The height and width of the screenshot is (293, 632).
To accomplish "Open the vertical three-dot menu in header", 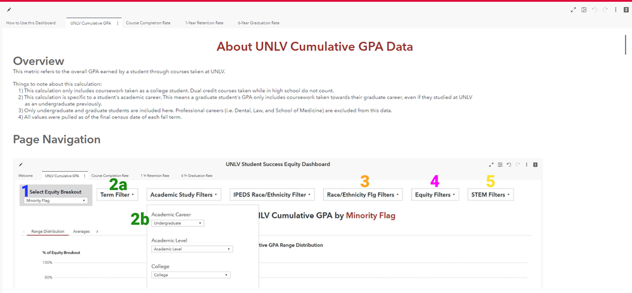I will (x=616, y=9).
